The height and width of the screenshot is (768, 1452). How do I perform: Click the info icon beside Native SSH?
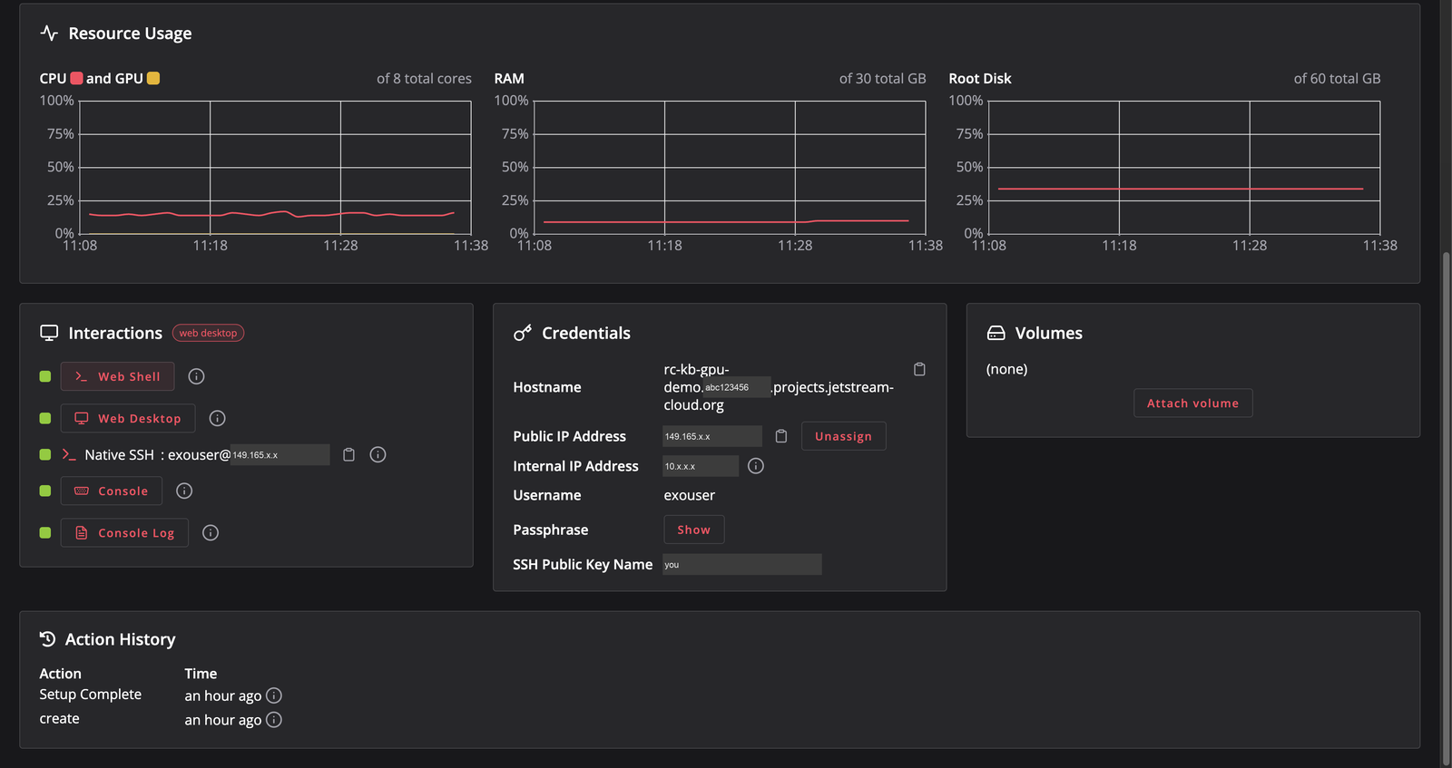tap(378, 454)
